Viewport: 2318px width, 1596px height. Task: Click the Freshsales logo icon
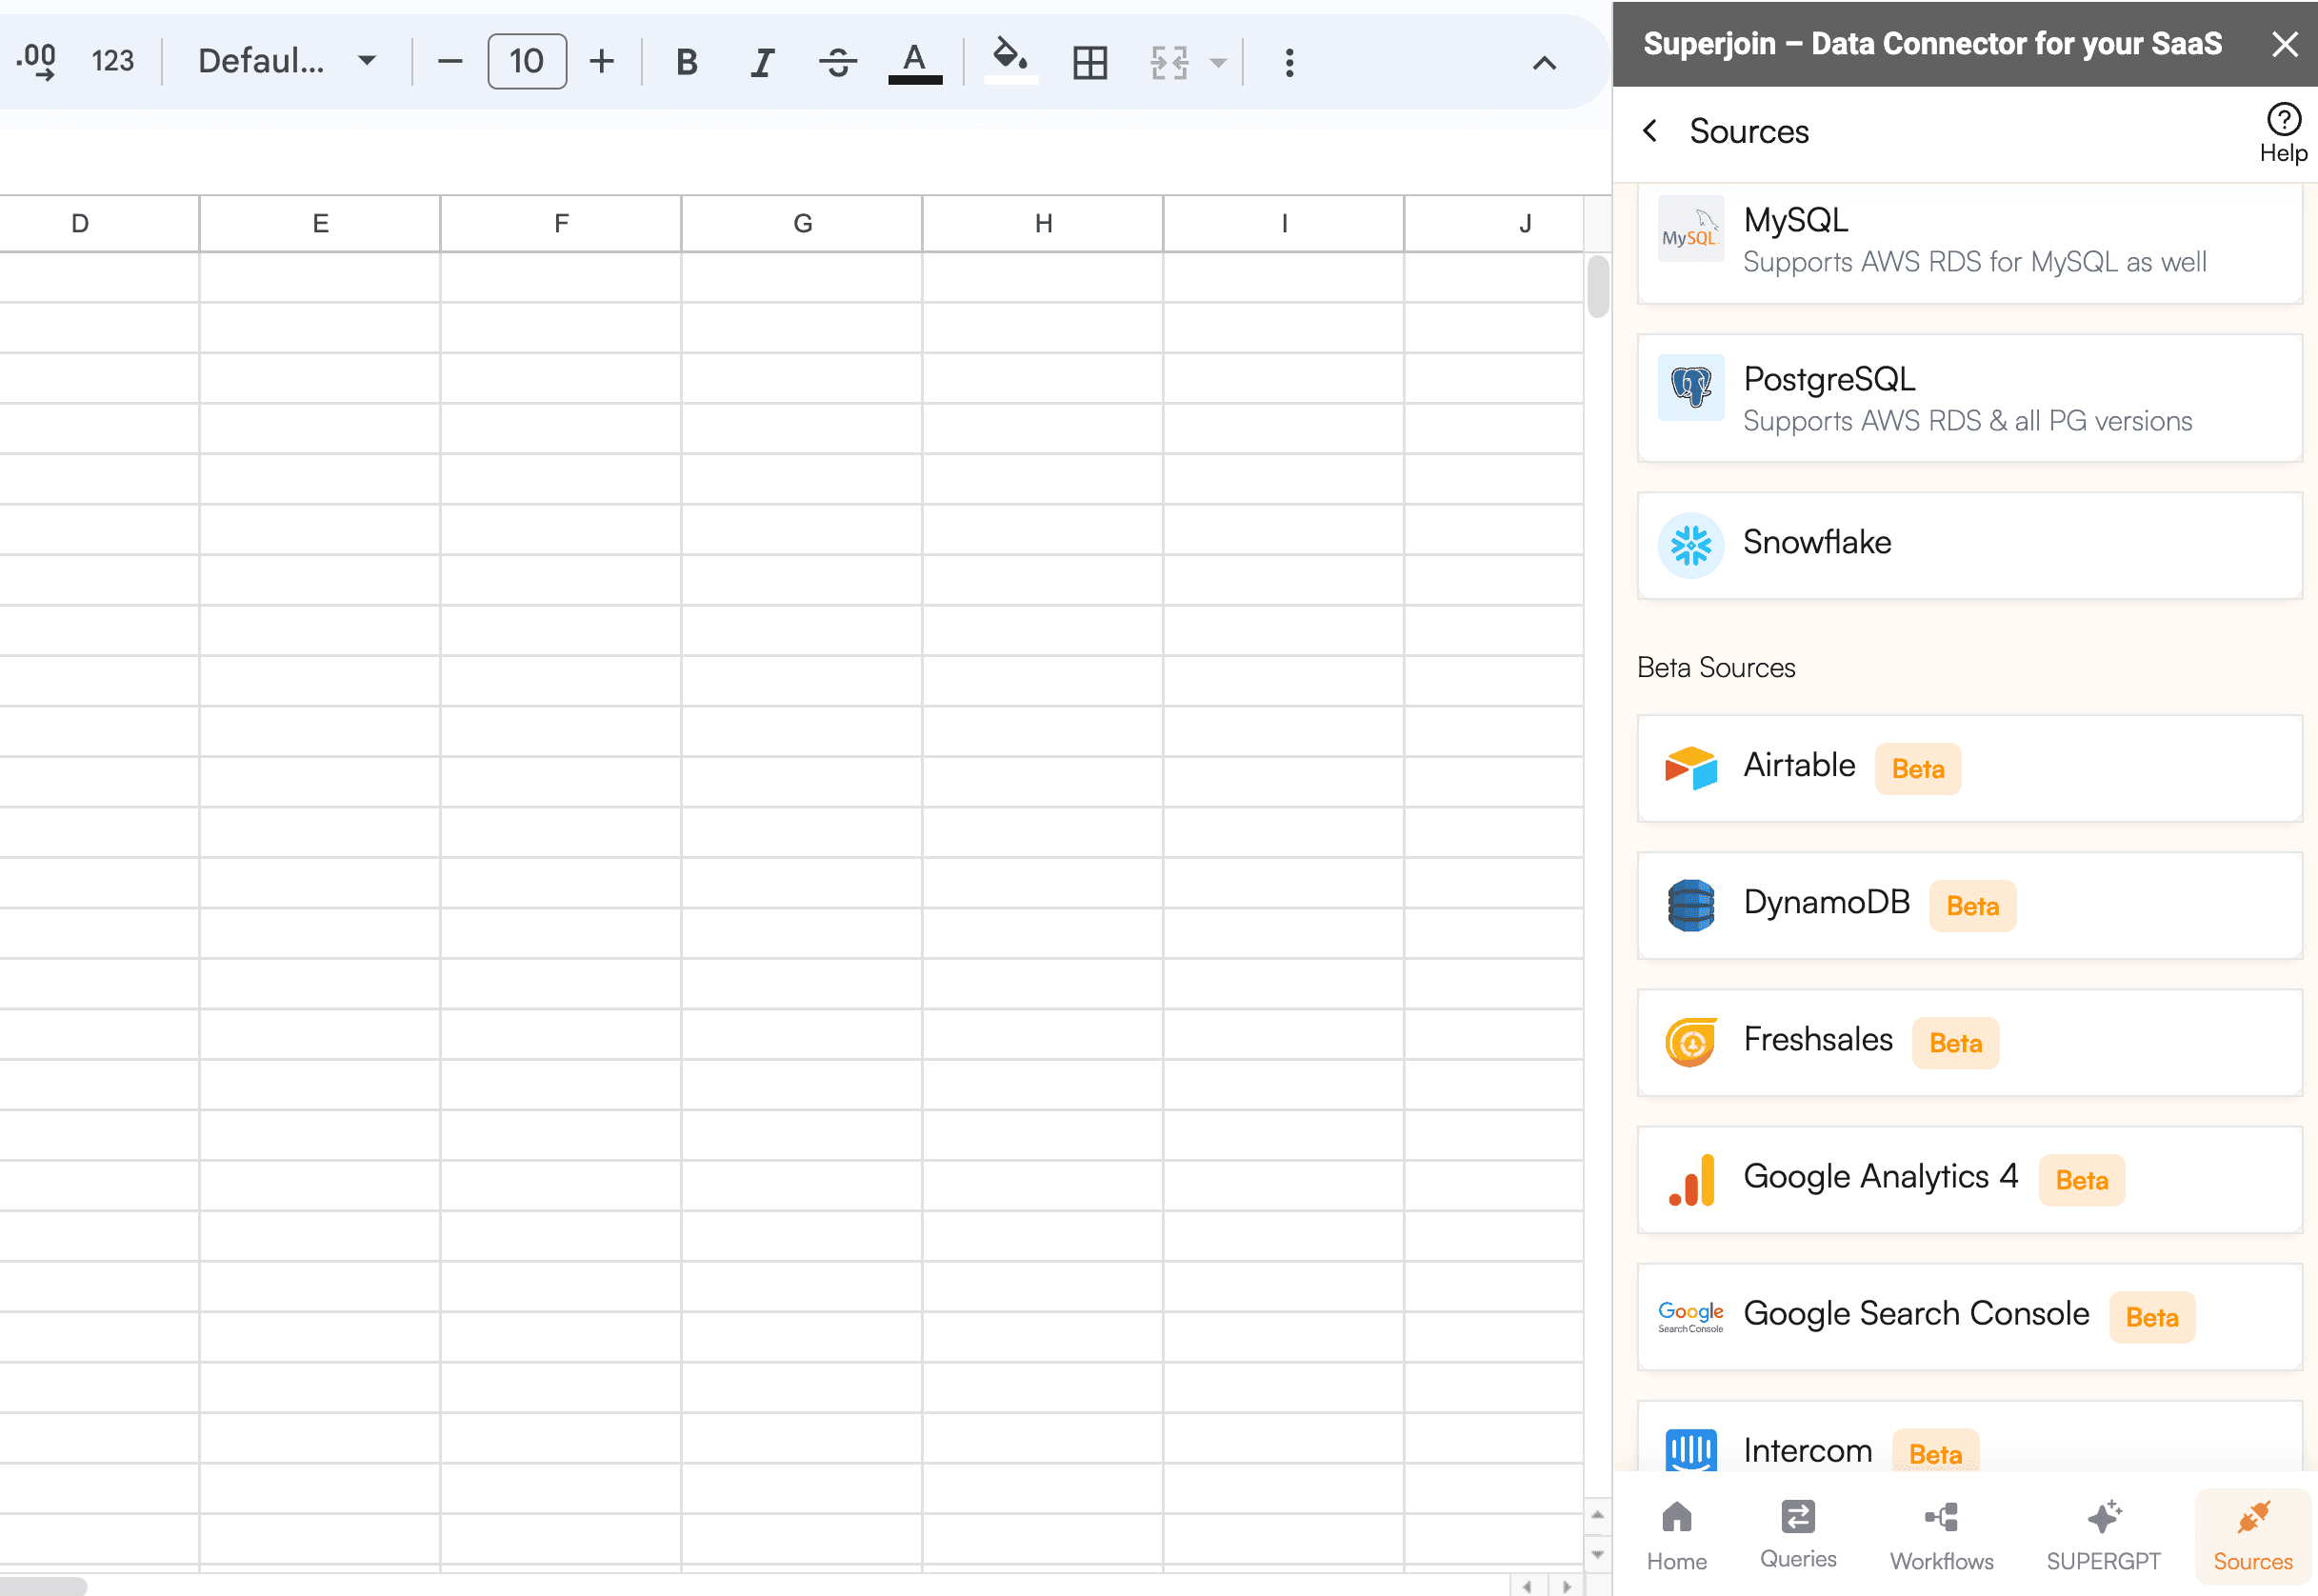pyautogui.click(x=1690, y=1042)
